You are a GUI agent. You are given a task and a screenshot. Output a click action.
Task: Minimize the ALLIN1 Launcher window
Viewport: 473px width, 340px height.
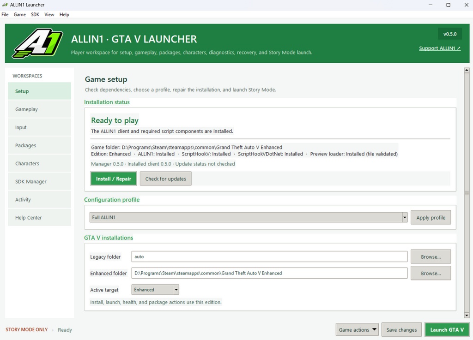click(x=431, y=5)
